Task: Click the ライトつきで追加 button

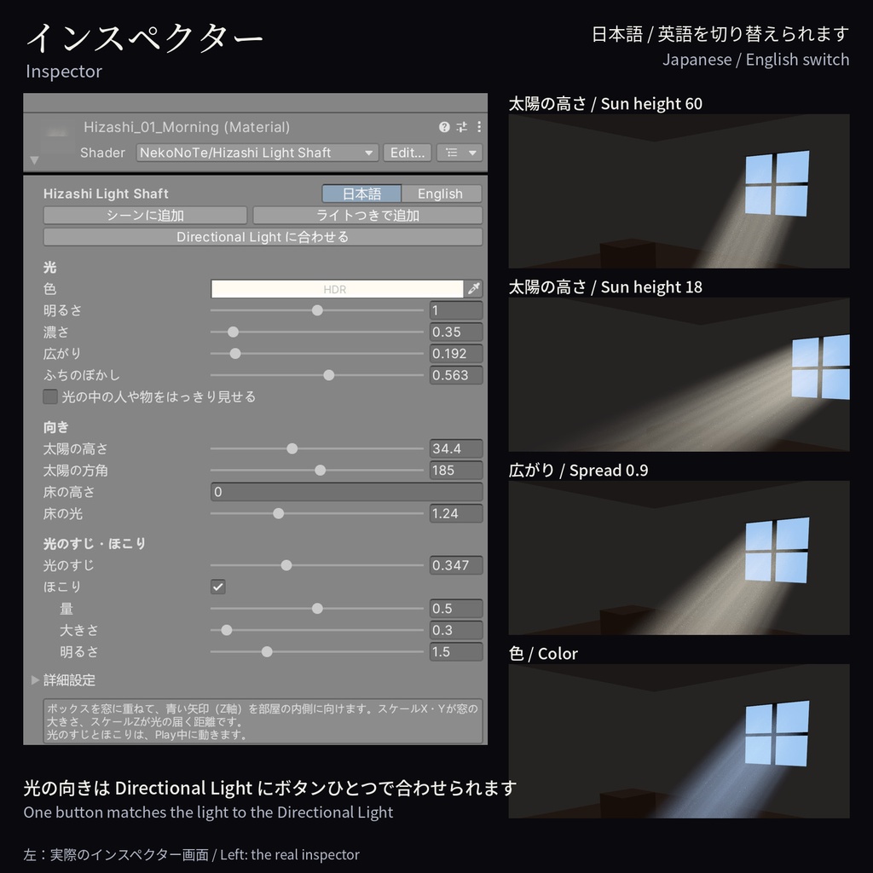Action: pyautogui.click(x=367, y=216)
